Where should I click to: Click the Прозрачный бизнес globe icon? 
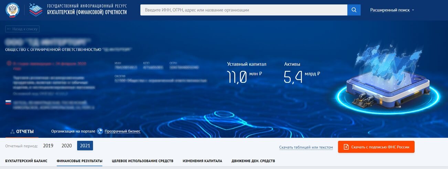click(x=100, y=131)
